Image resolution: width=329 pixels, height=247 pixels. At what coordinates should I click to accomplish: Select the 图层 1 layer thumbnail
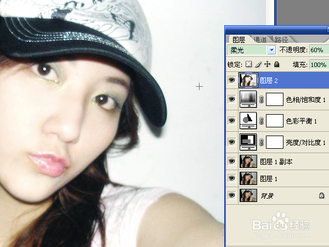(248, 178)
